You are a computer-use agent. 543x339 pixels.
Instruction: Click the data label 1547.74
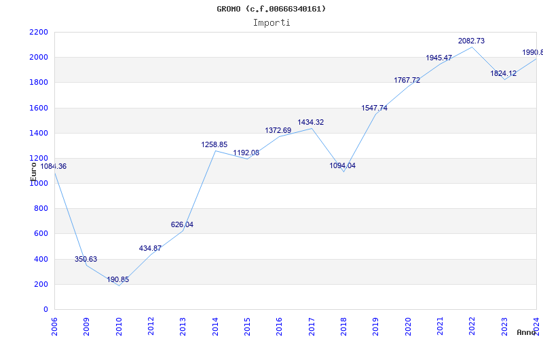click(375, 108)
